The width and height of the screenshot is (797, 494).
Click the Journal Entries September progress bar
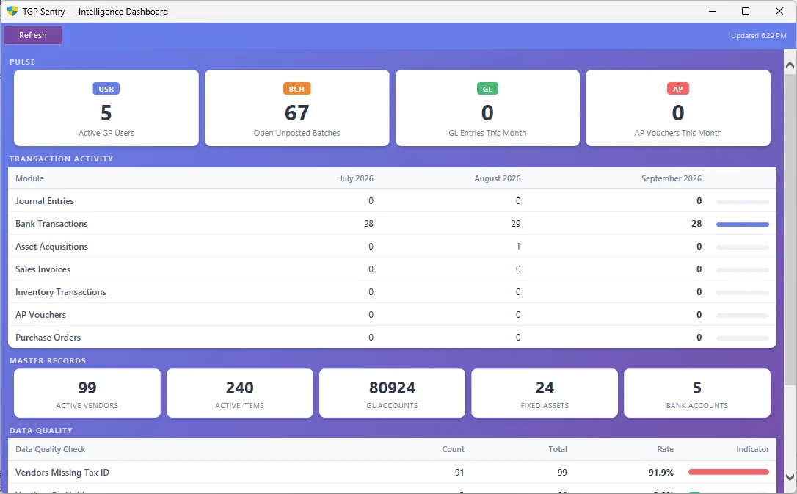(x=742, y=202)
